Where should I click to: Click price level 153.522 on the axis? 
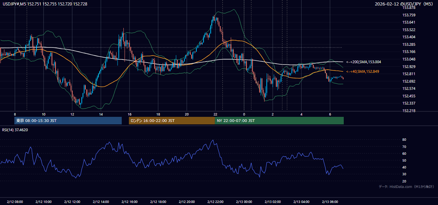point(409,30)
